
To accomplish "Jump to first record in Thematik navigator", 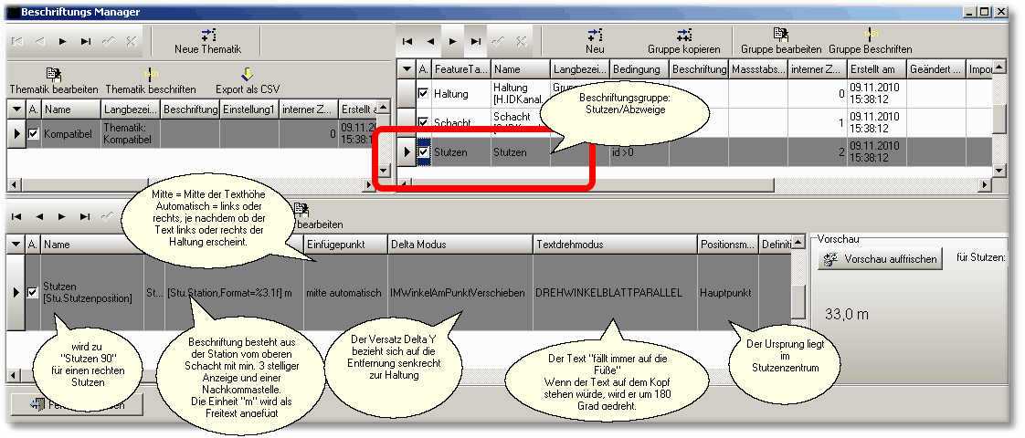I will (17, 41).
